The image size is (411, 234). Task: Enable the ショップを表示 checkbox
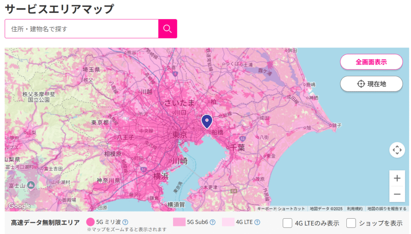click(351, 223)
